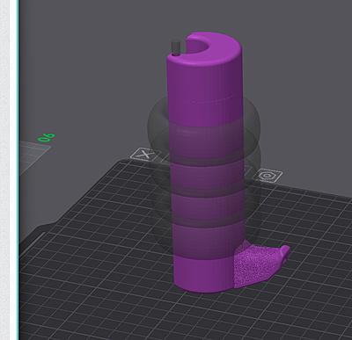
Task: Click the thin seam line on the cylinder
Action: [x=204, y=98]
